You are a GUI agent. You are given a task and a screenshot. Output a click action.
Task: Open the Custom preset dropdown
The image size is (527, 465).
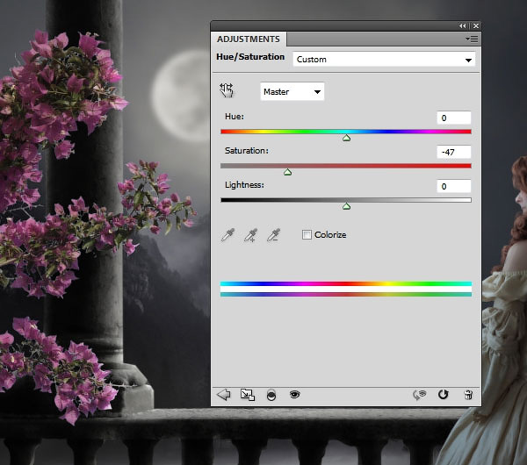point(384,60)
